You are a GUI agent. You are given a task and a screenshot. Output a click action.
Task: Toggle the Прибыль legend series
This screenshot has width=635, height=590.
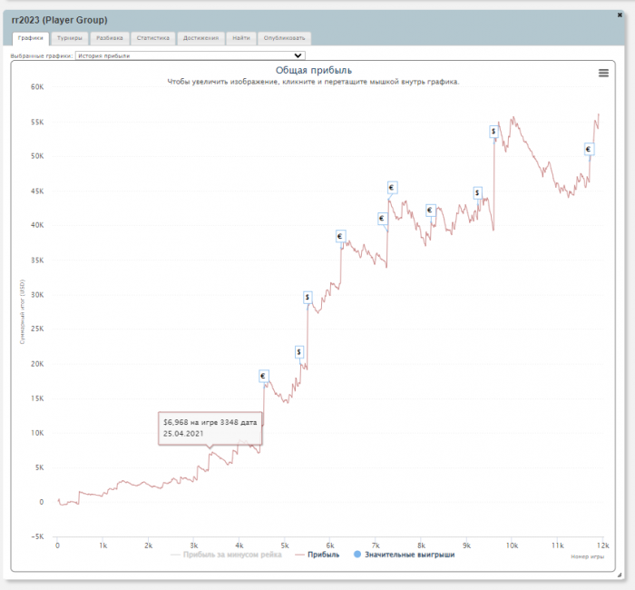(x=317, y=555)
